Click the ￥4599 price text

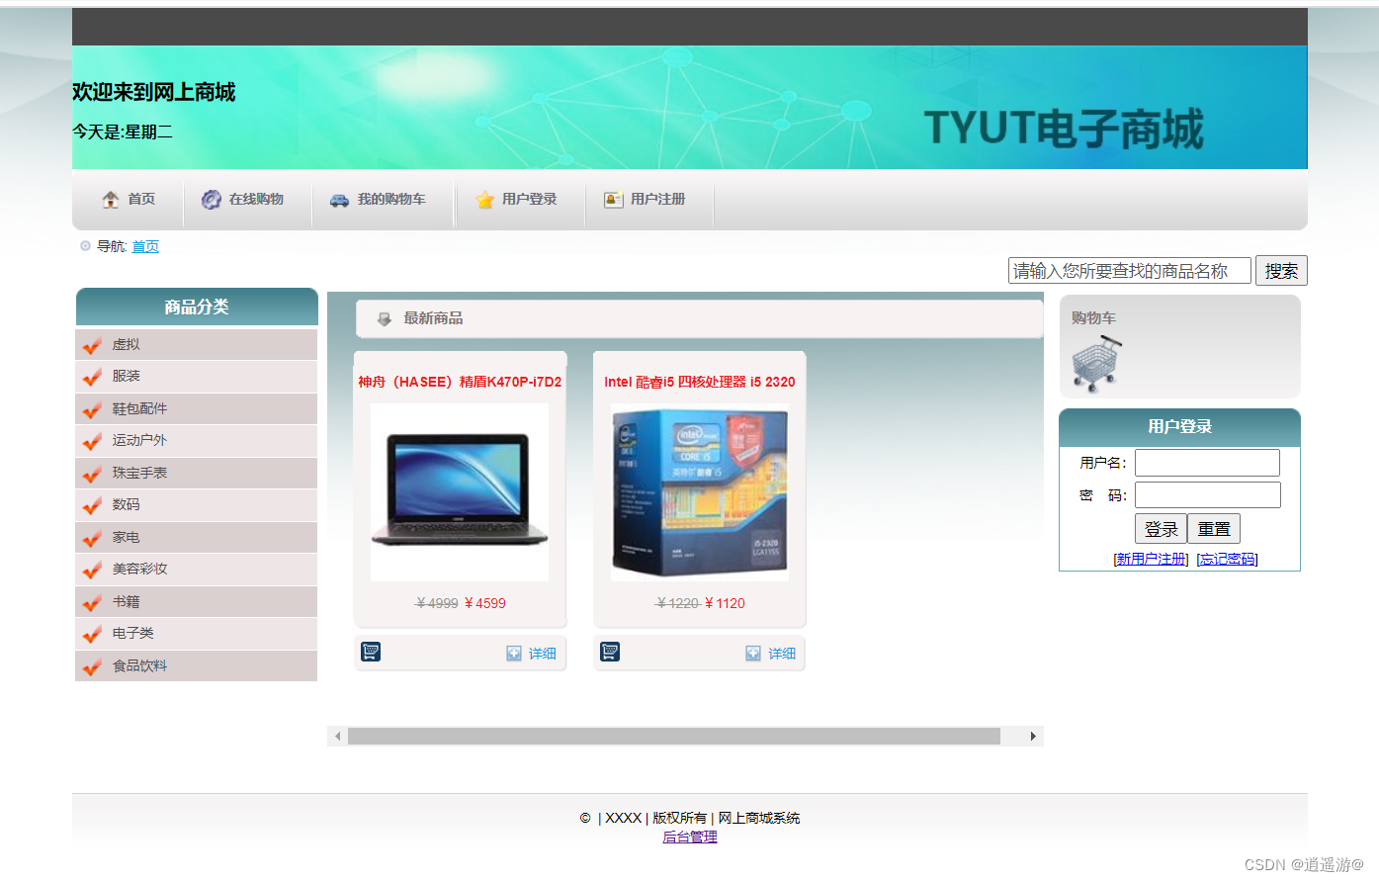pos(484,603)
